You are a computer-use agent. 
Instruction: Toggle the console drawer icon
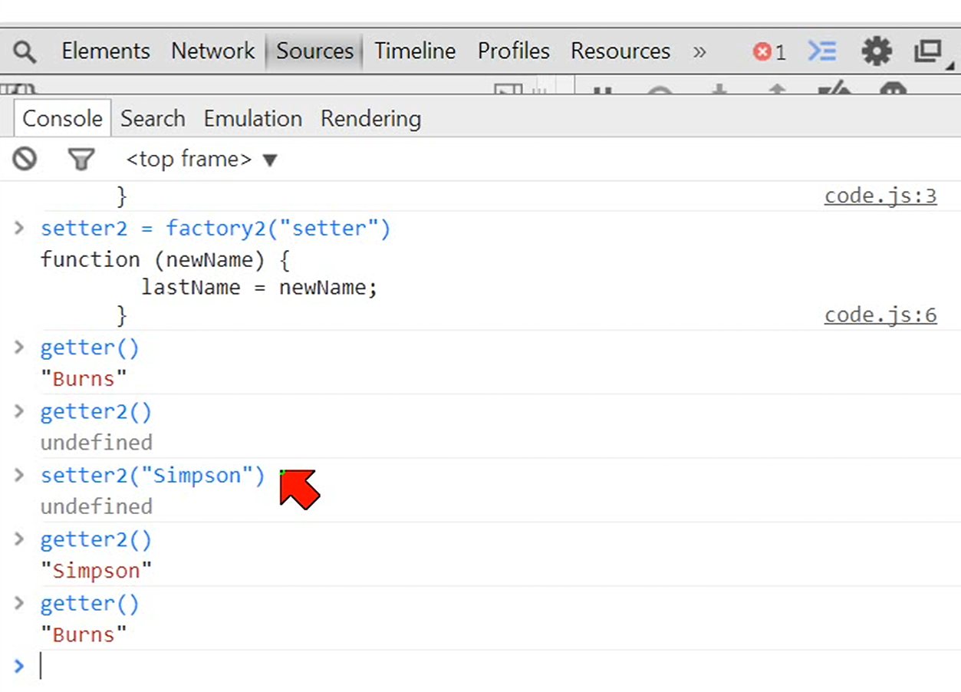[822, 51]
